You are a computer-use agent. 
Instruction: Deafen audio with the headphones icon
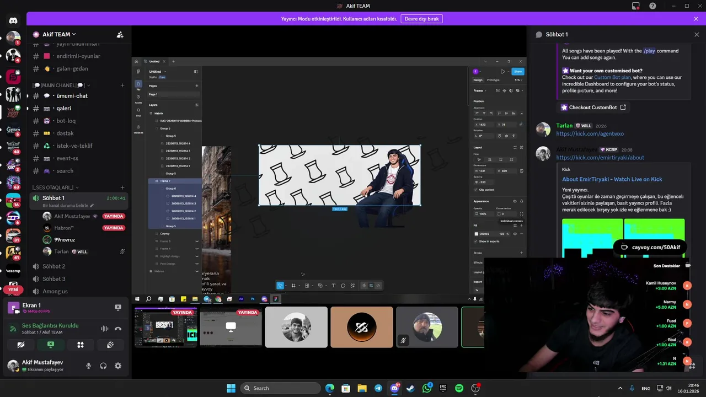(x=103, y=366)
